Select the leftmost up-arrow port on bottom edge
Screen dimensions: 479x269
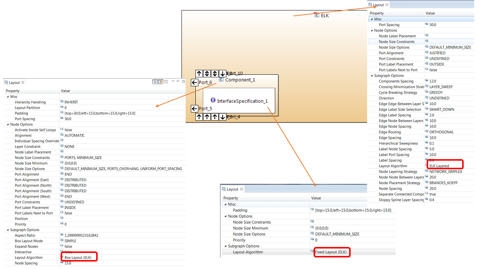[x=199, y=117]
